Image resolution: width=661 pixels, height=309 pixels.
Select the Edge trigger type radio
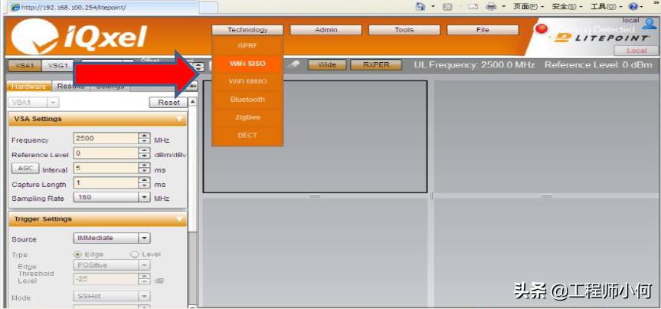[77, 255]
